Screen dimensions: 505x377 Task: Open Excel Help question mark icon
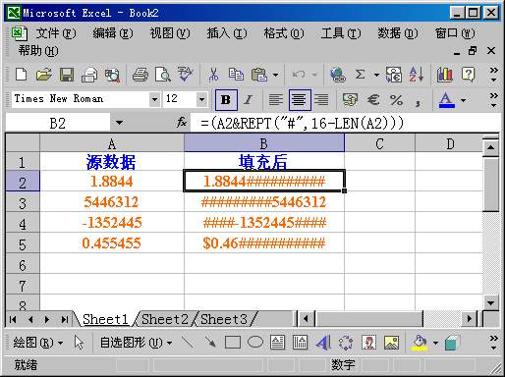(468, 75)
